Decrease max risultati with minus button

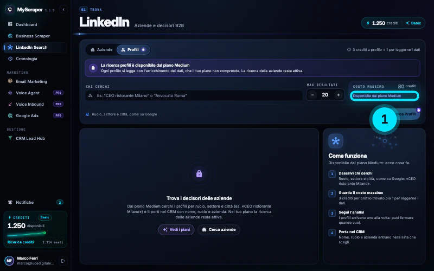click(312, 95)
